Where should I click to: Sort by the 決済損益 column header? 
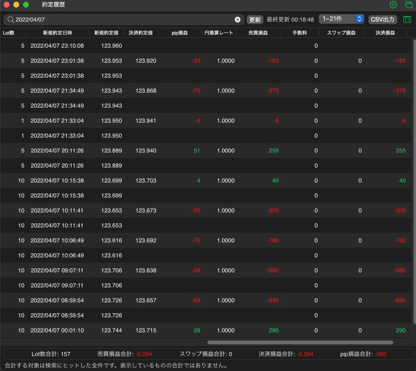[385, 33]
